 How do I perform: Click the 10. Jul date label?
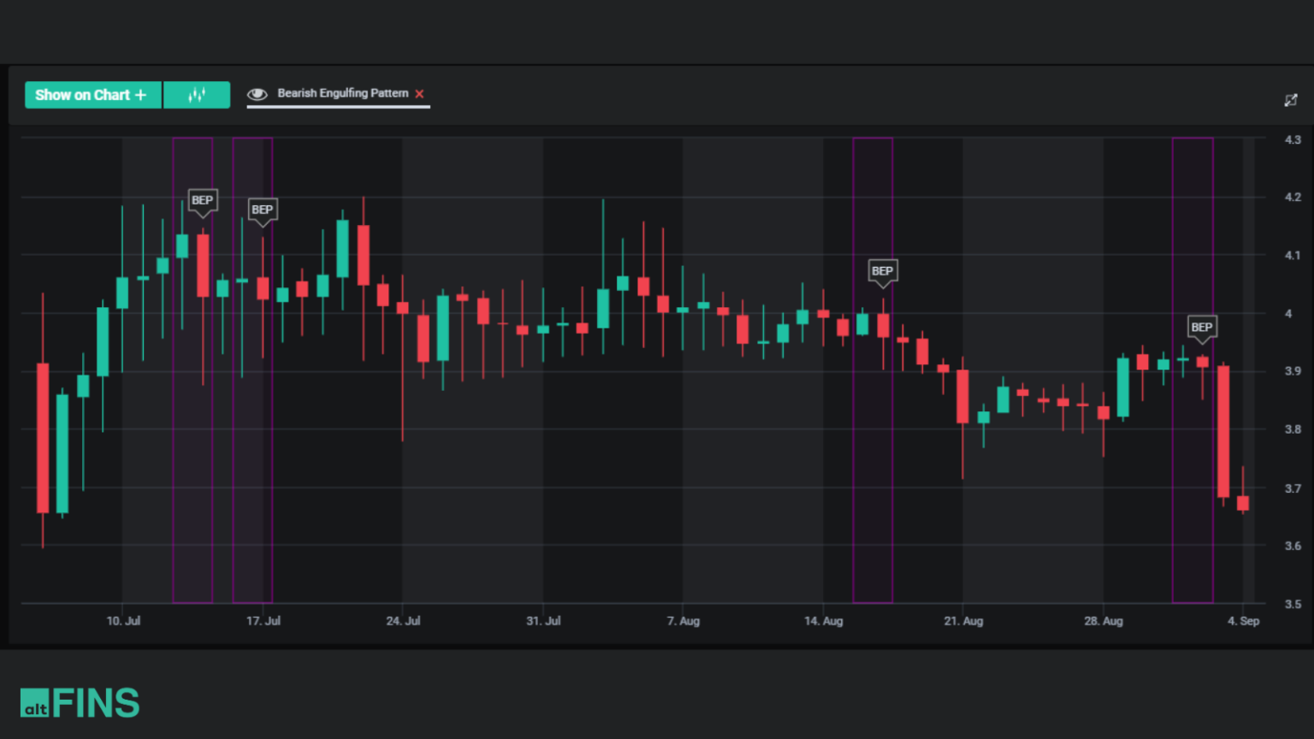point(123,621)
